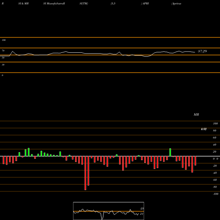Click the MR axis label -100
This screenshot has width=220, height=220.
(216, 194)
